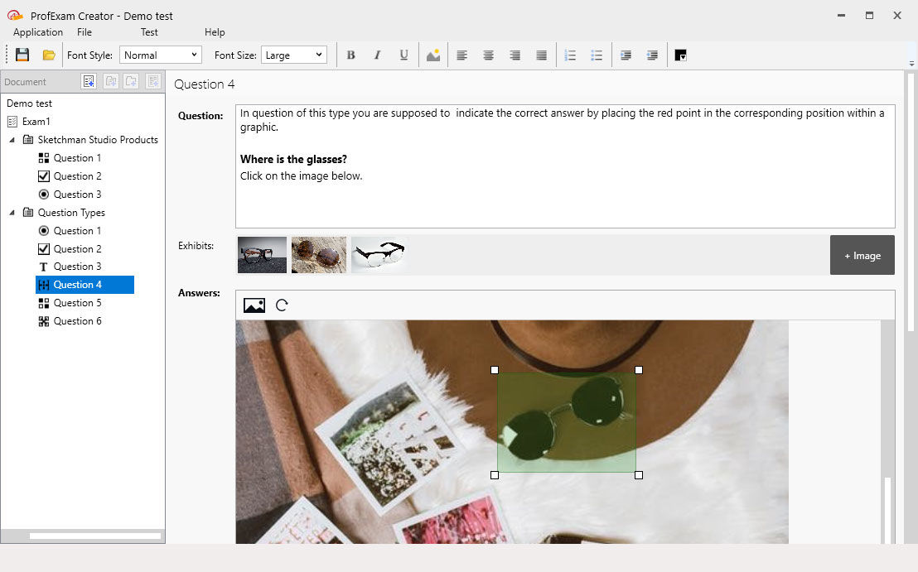Align text right
This screenshot has height=572, width=918.
515,55
